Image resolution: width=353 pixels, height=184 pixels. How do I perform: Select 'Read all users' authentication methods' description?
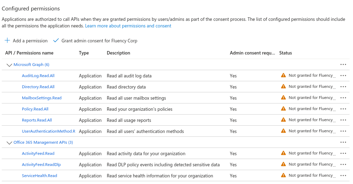point(145,132)
